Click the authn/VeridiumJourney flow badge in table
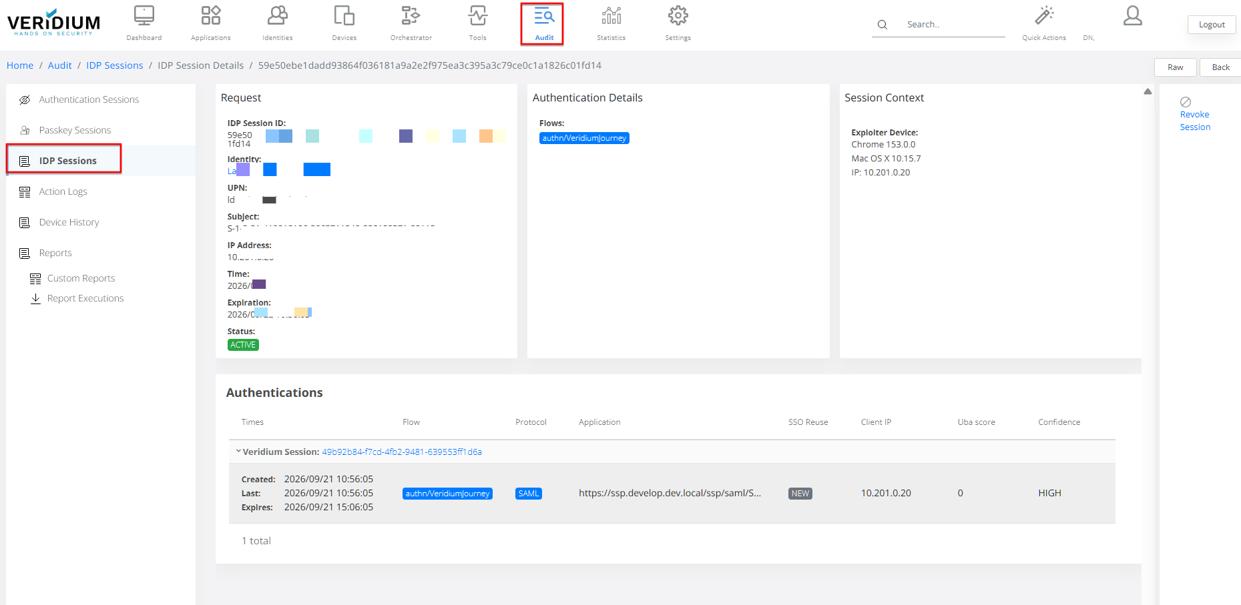1241x605 pixels. 447,494
